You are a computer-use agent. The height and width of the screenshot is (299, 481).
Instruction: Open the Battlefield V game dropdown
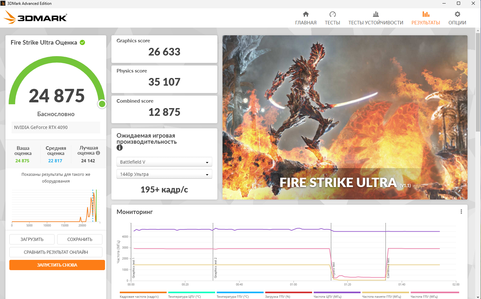click(164, 162)
